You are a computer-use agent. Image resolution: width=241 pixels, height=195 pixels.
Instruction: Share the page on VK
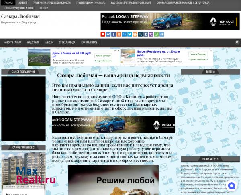[108, 34]
